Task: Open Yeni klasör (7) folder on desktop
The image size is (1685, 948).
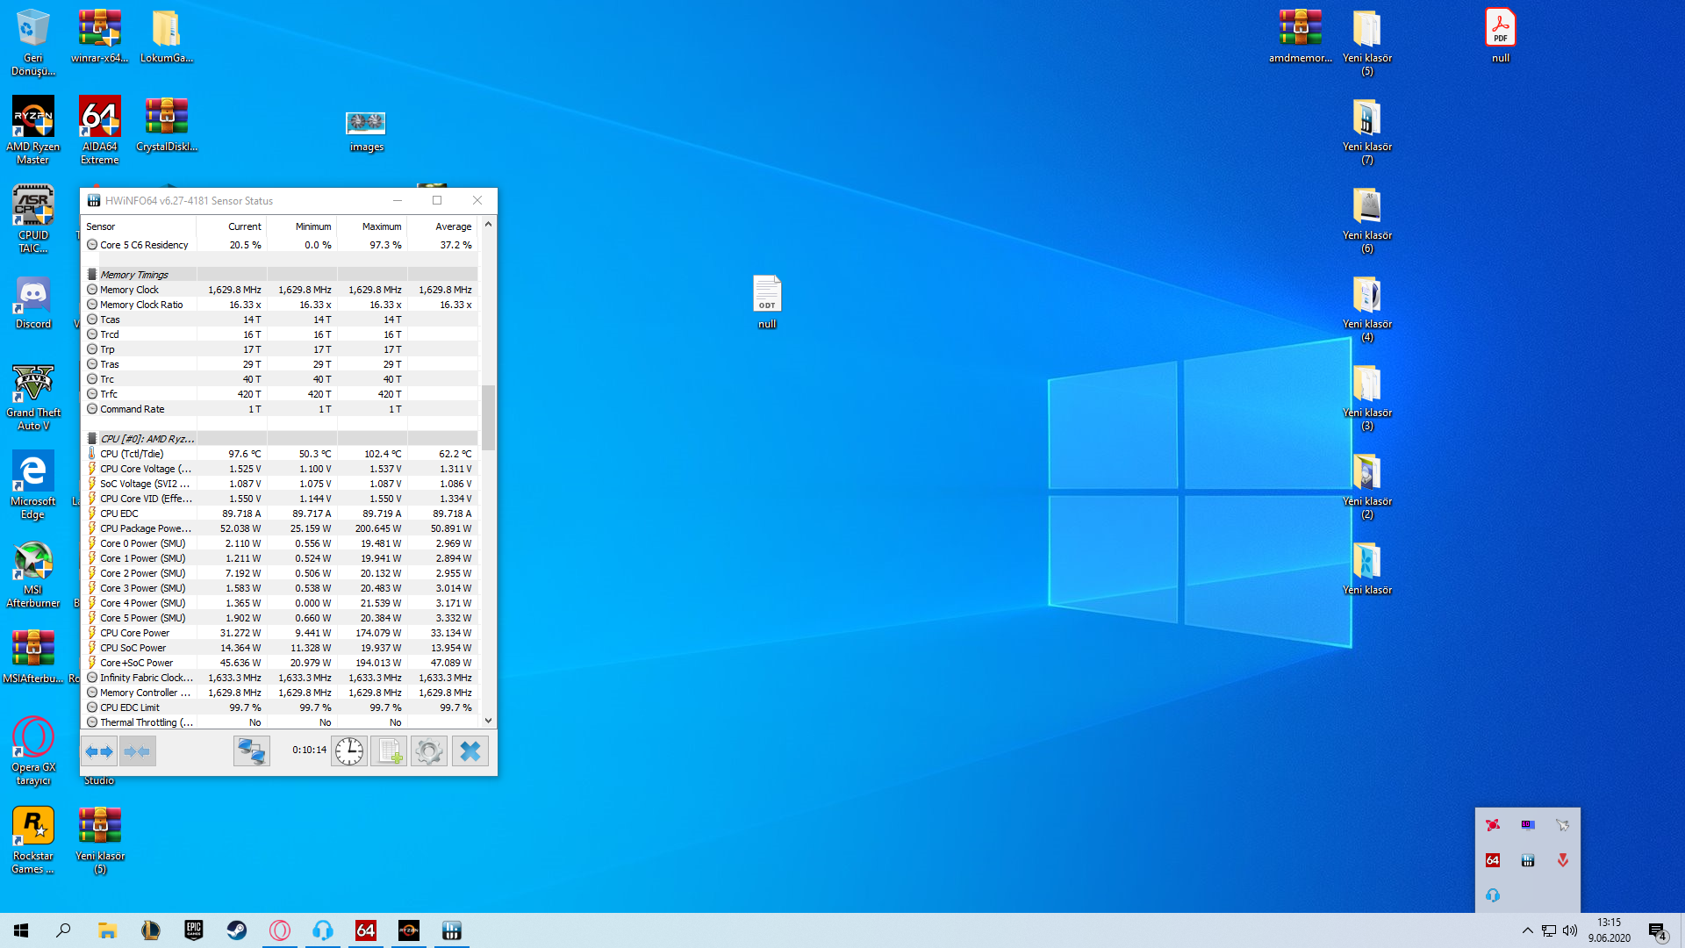Action: pyautogui.click(x=1367, y=130)
